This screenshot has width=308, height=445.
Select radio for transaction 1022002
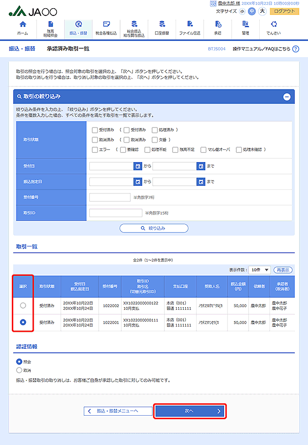click(x=23, y=306)
